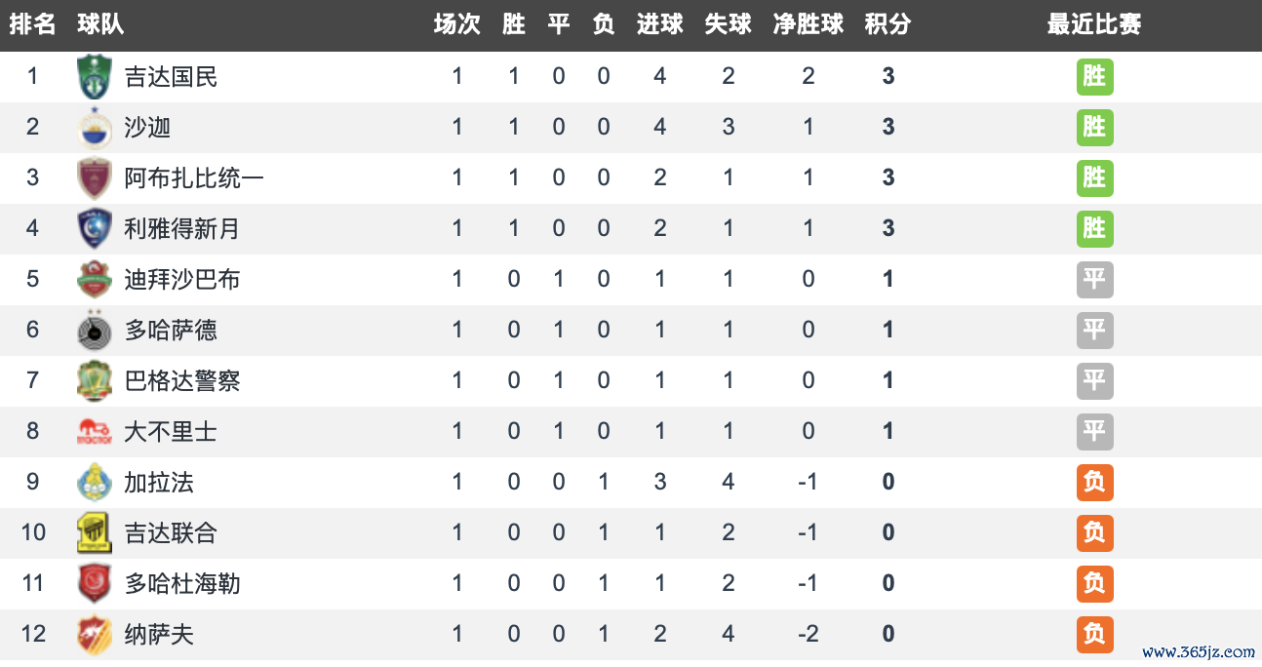
Task: Click the 利雅得新月 blue crest icon
Action: coord(95,229)
